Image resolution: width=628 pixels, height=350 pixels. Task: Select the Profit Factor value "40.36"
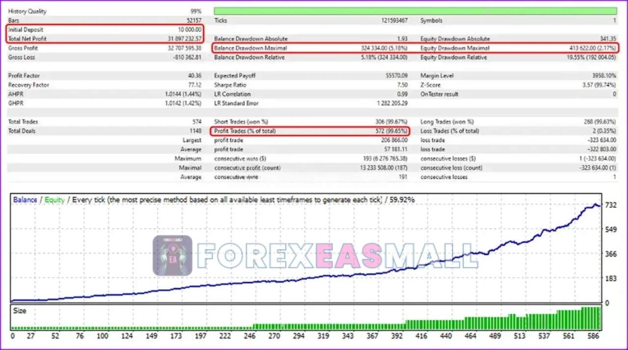[x=194, y=75]
